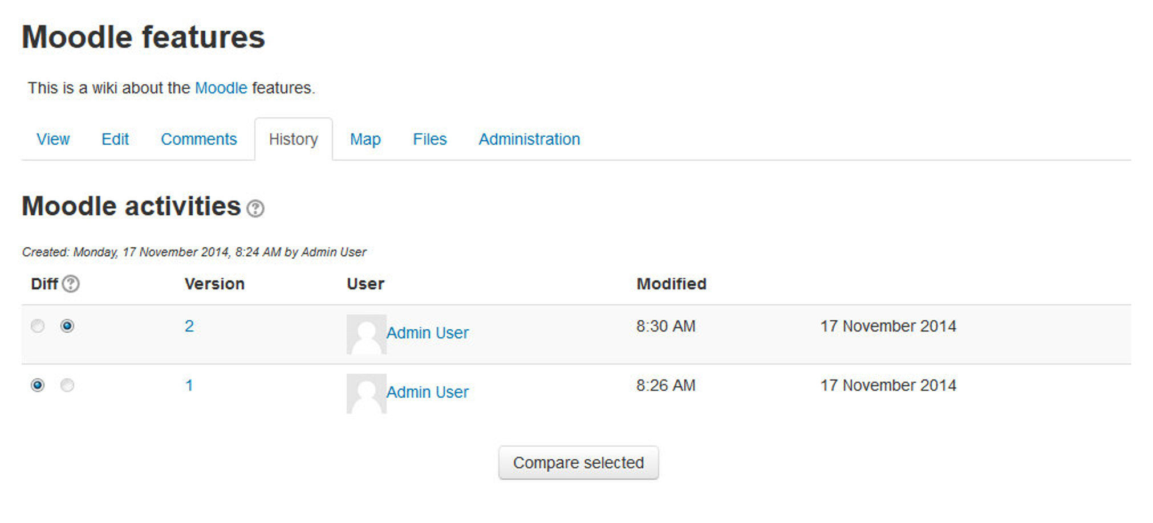Go to the Comments tab
1153x523 pixels.
pyautogui.click(x=198, y=139)
